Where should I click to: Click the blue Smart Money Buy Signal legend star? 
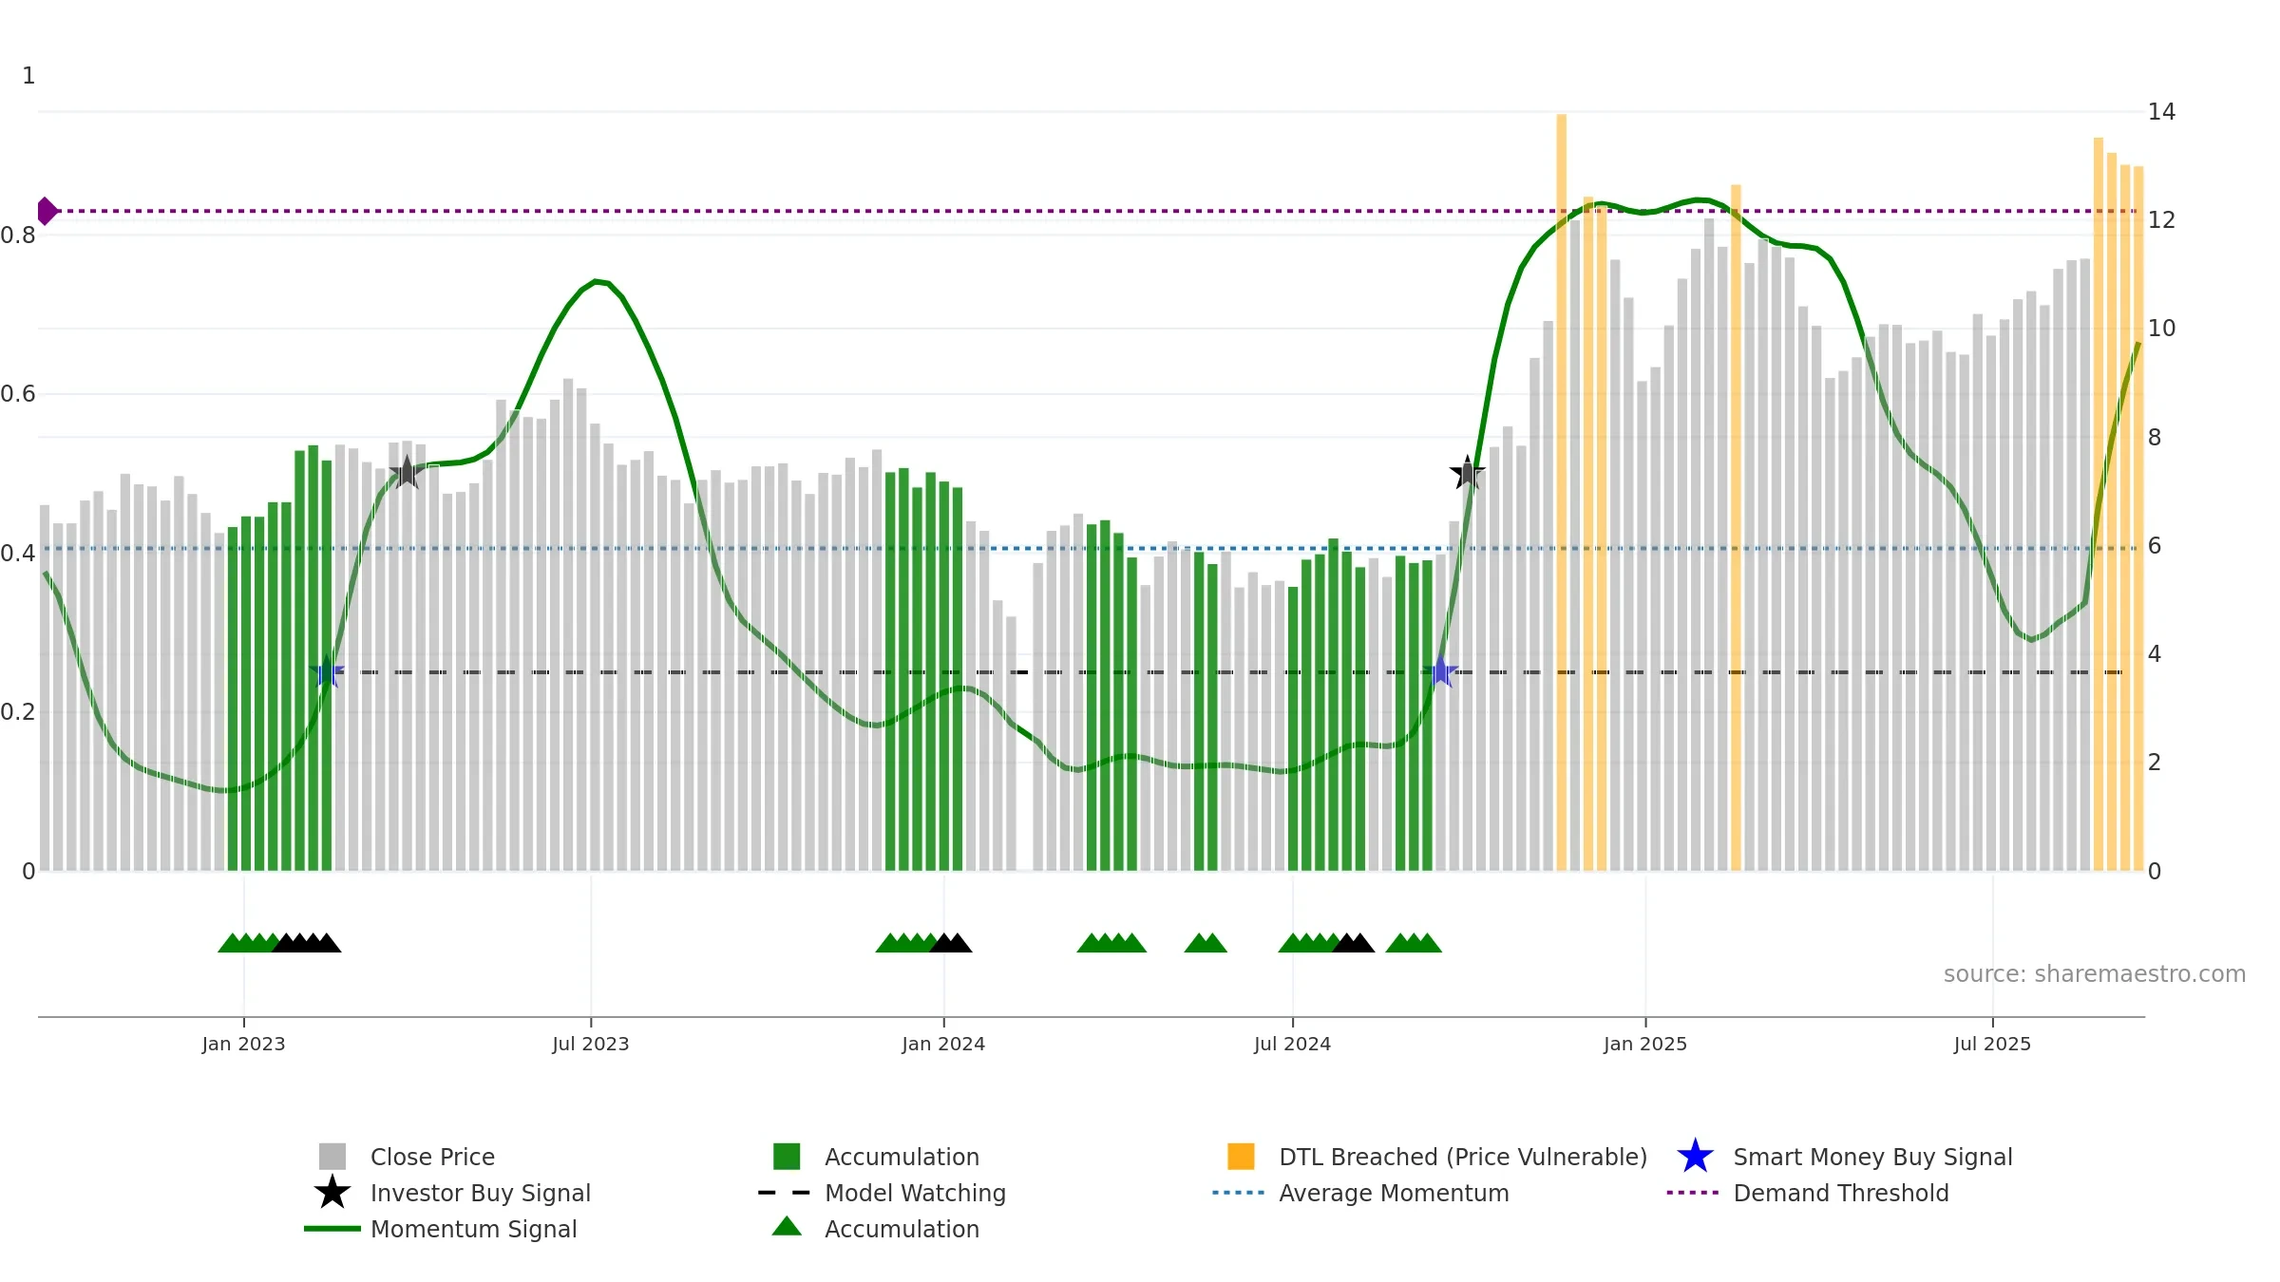(x=1695, y=1157)
